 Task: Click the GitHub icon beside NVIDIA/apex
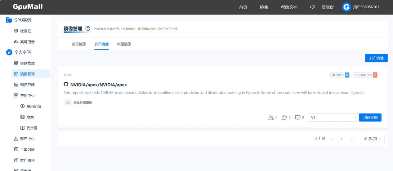click(66, 85)
